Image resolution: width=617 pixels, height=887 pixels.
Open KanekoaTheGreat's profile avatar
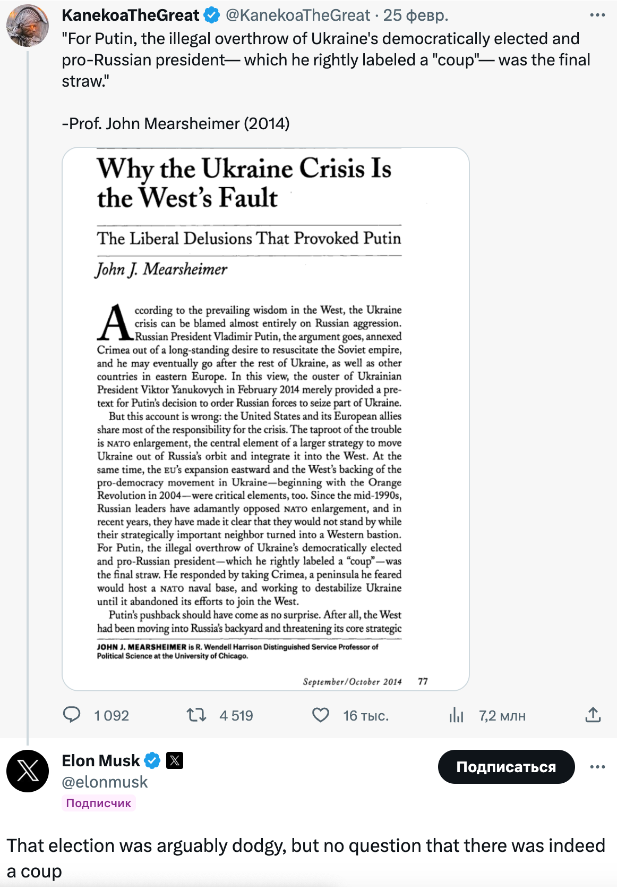28,26
